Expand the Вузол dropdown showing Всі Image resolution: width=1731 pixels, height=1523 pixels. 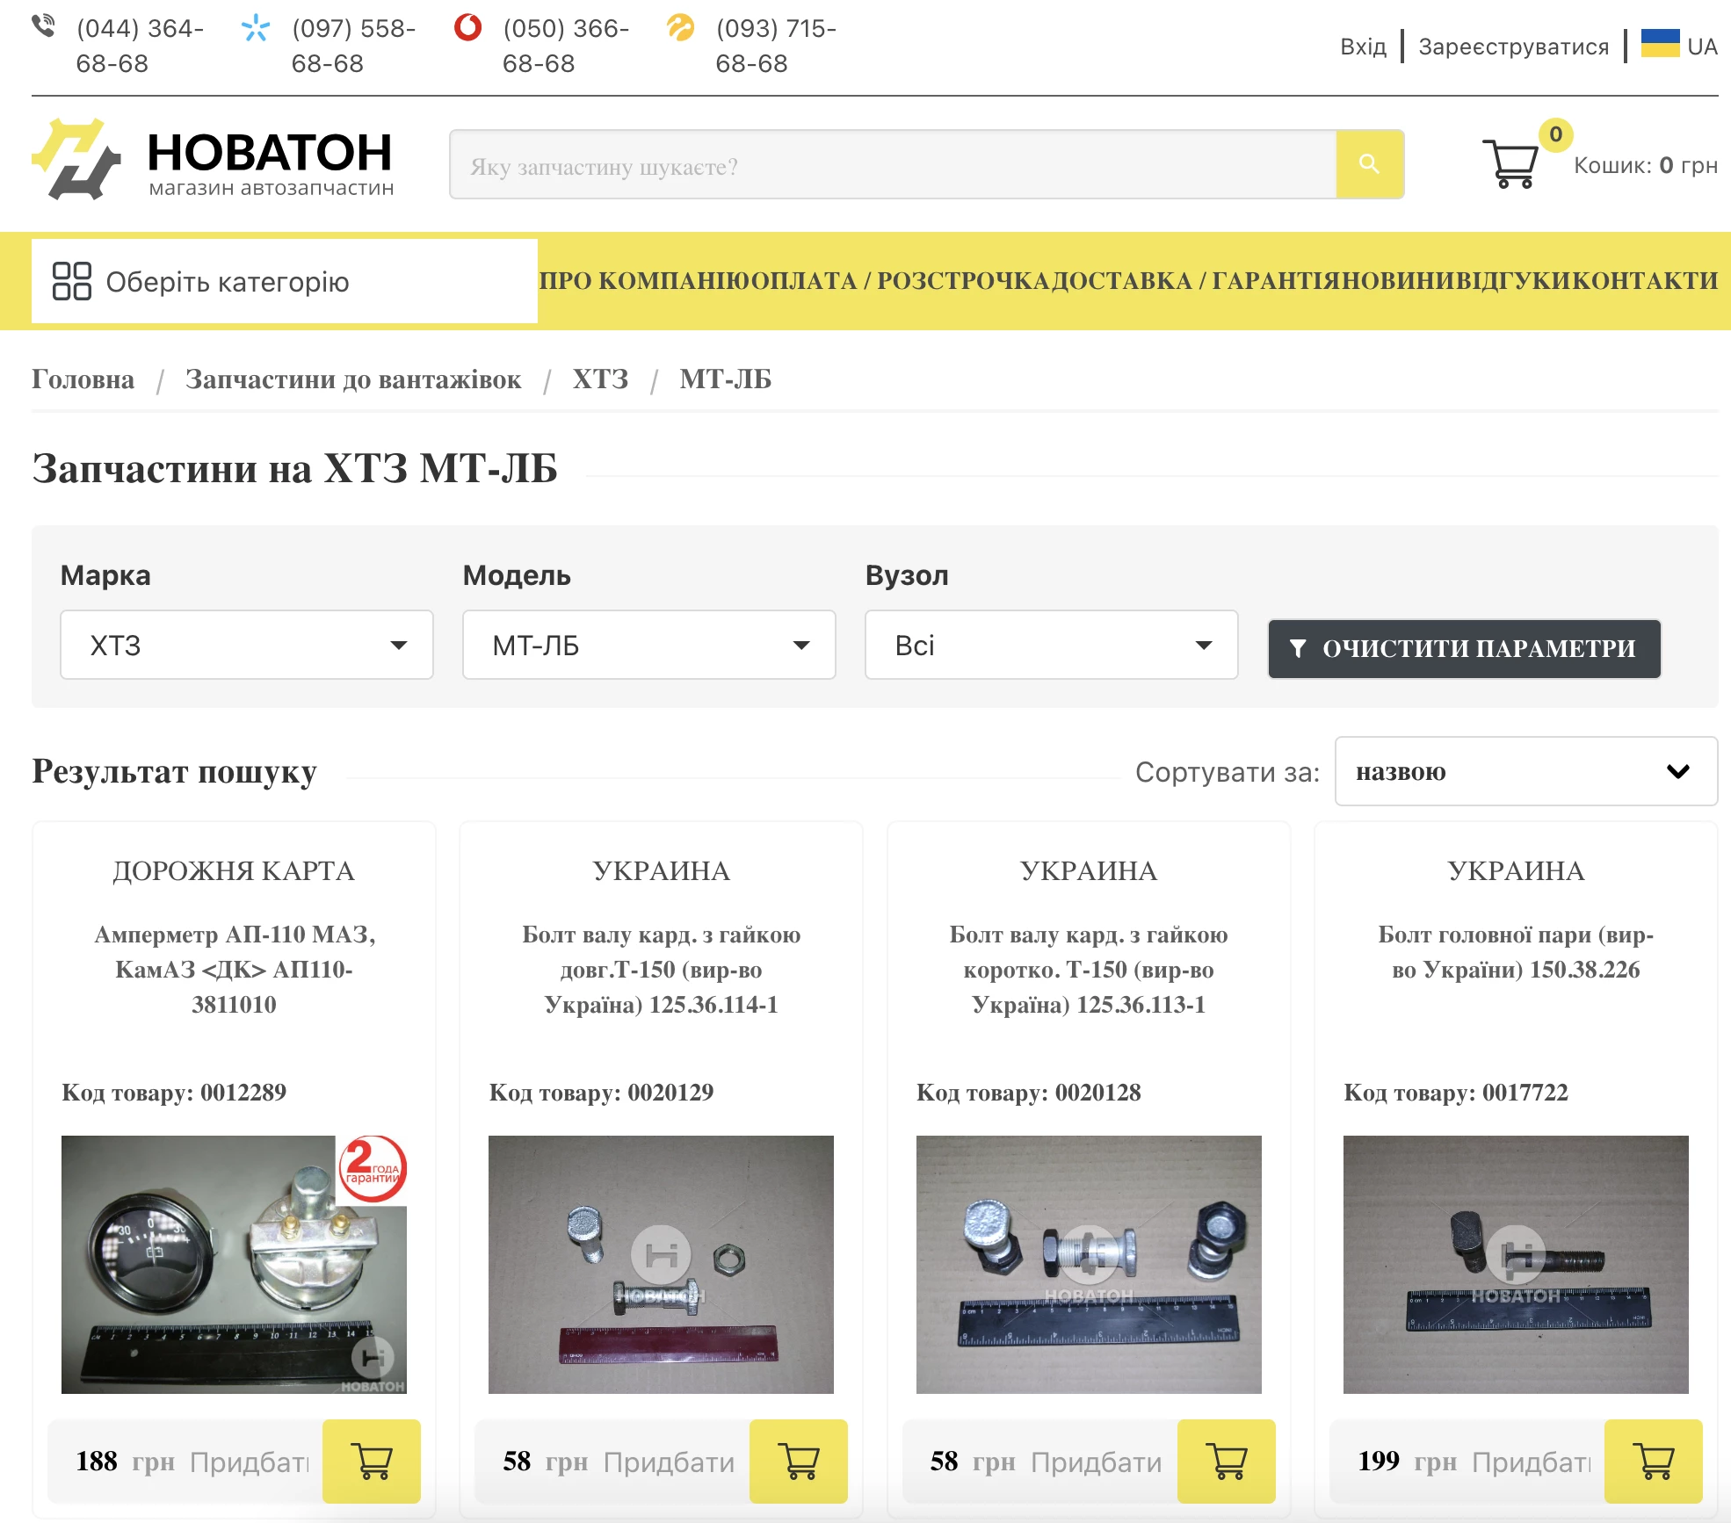tap(1051, 645)
